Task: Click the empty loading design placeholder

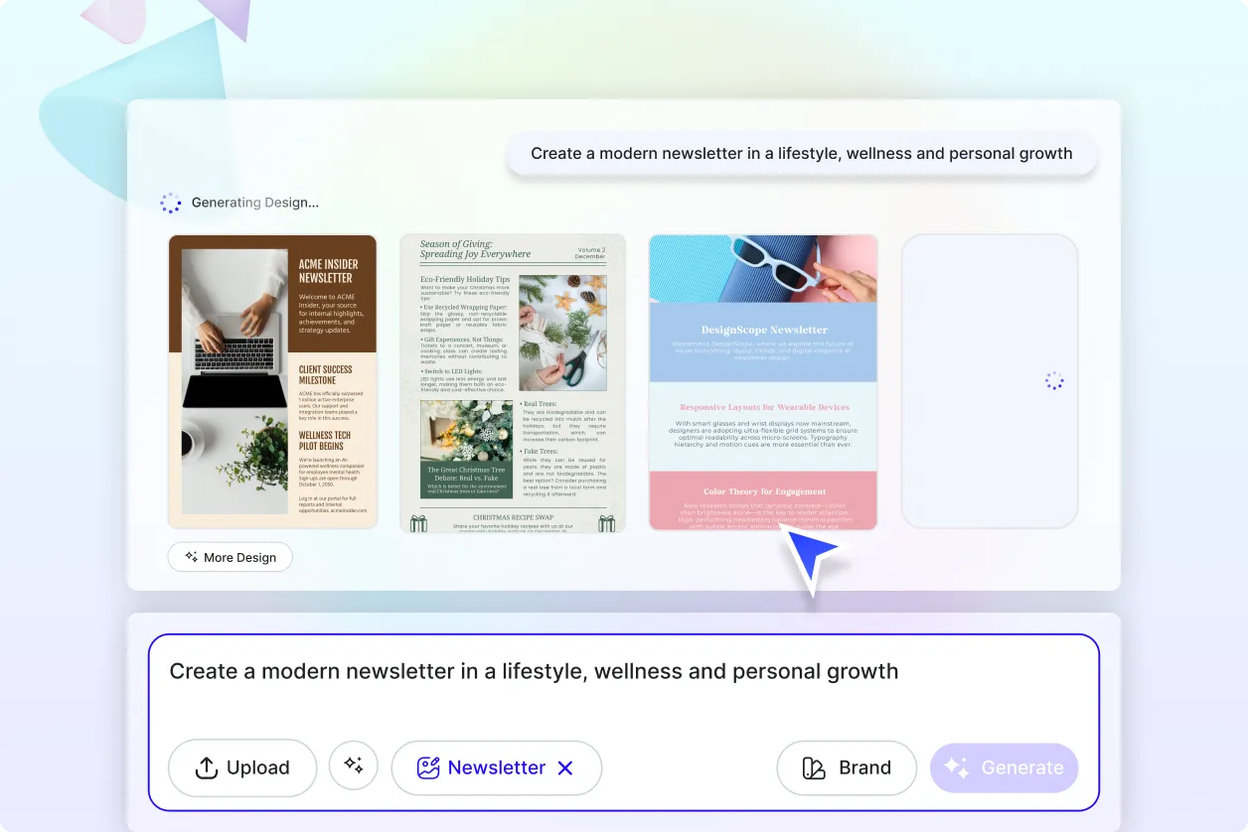Action: [990, 381]
